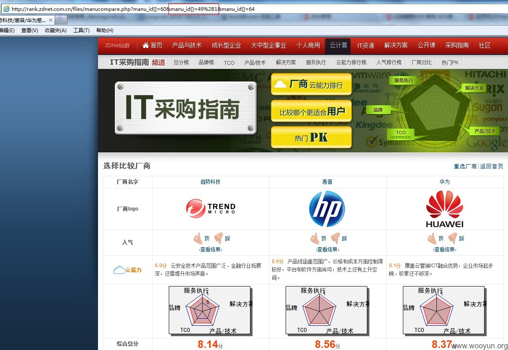
Task: Switch to the 云能力排行榜 sub-tab
Action: [351, 62]
